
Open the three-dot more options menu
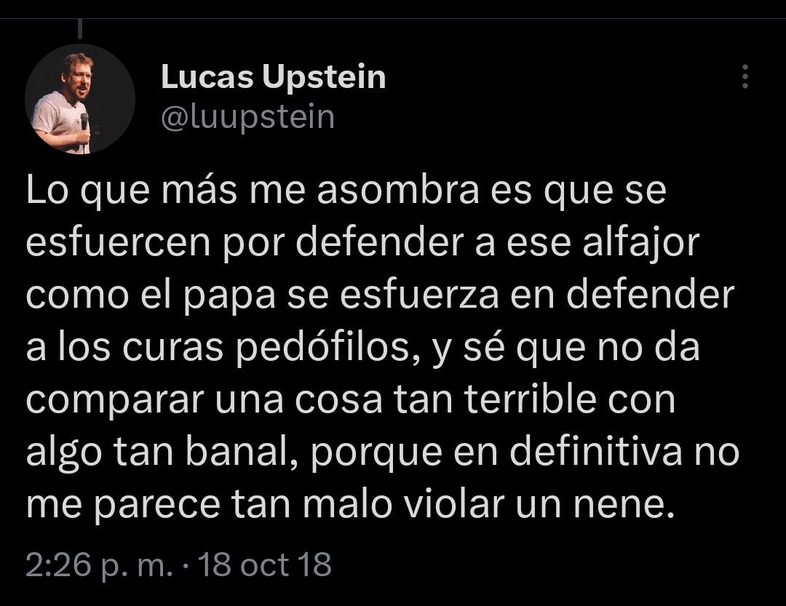tap(745, 76)
